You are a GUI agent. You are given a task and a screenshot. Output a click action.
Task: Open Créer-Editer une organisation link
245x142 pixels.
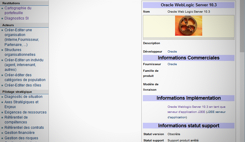(x=22, y=37)
